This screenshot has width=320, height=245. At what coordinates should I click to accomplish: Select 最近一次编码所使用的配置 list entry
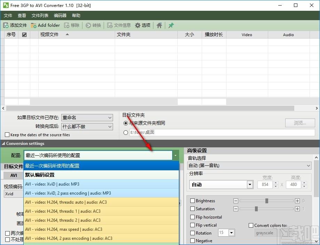point(101,166)
